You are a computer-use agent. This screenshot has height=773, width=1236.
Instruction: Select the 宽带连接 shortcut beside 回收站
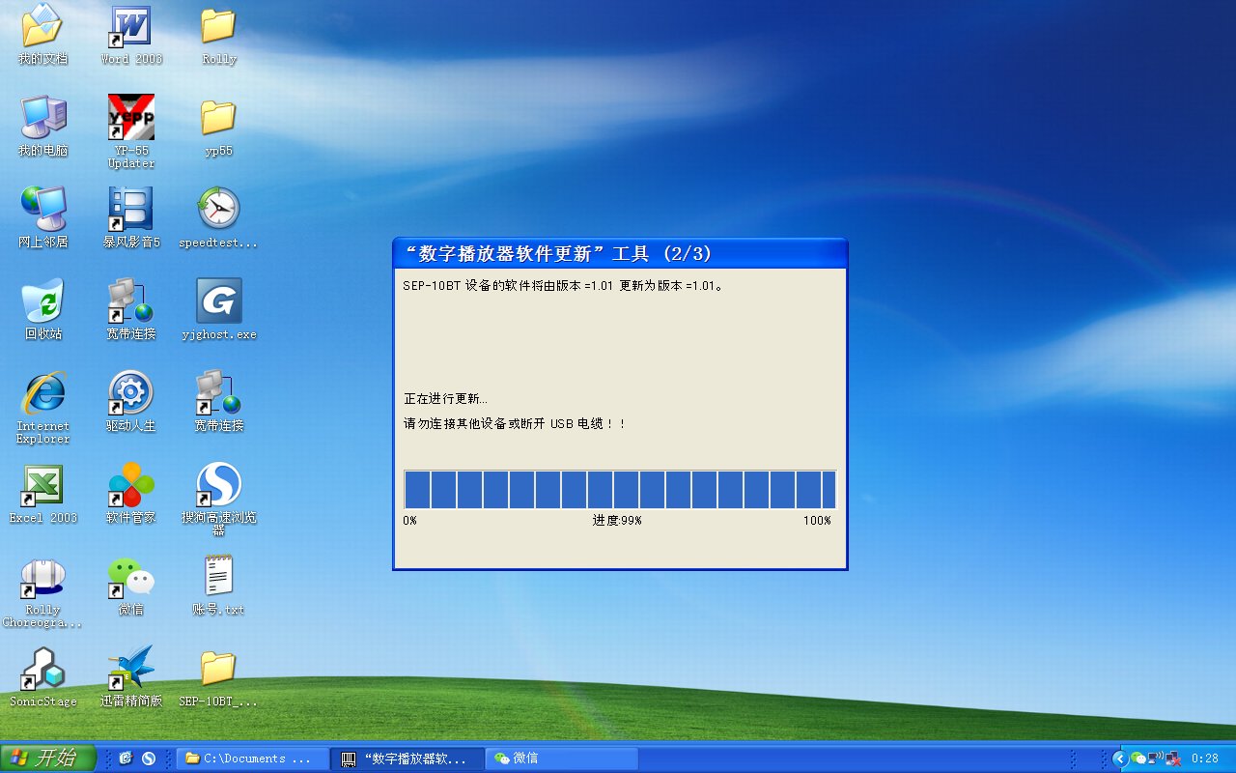pos(131,310)
